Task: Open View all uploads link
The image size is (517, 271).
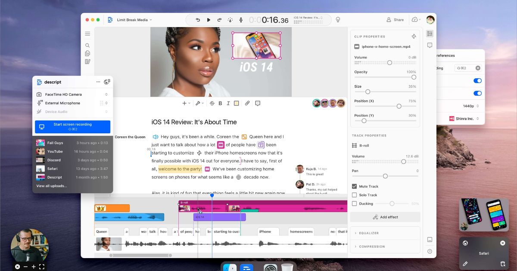Action: [x=52, y=186]
